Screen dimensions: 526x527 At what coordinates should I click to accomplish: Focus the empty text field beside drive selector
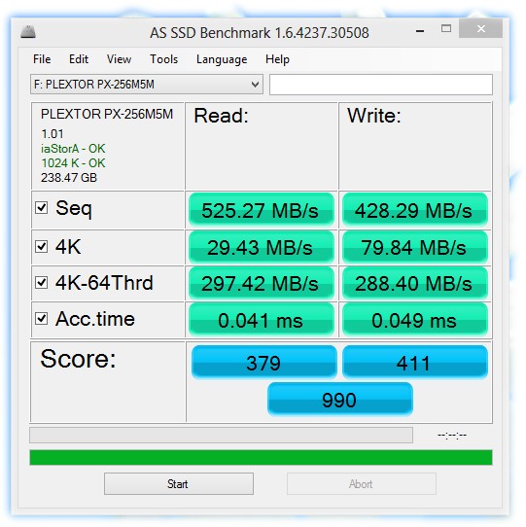[x=381, y=85]
